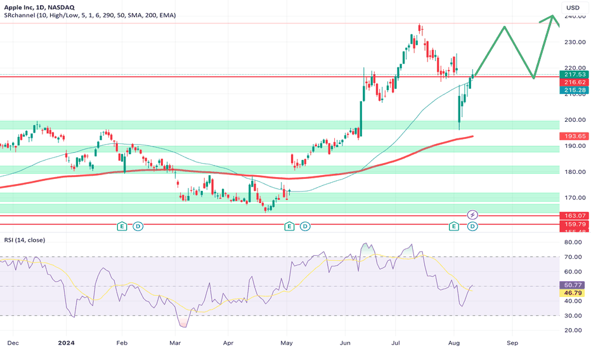Click the 230.00 price axis label
This screenshot has height=349, width=591.
pyautogui.click(x=575, y=43)
